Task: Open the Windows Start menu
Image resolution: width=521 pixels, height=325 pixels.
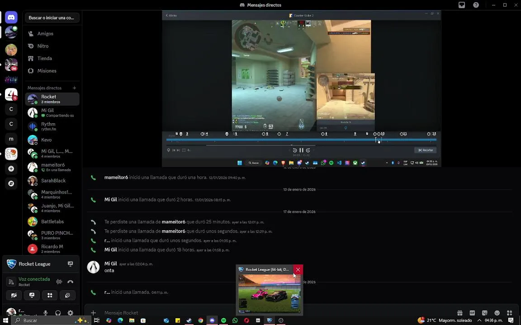Action: tap(5, 320)
